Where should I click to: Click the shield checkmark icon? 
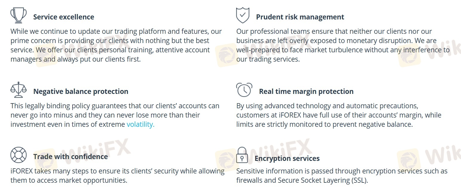click(243, 15)
